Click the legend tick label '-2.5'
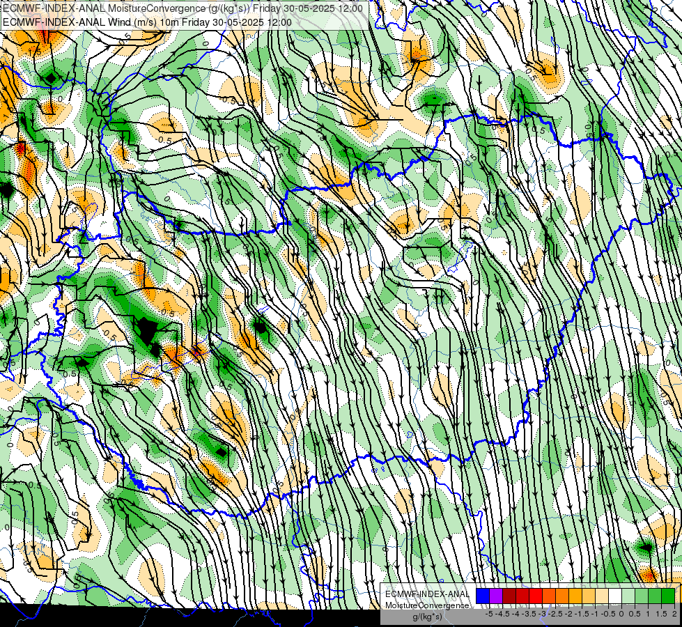This screenshot has height=627, width=682. 554,614
